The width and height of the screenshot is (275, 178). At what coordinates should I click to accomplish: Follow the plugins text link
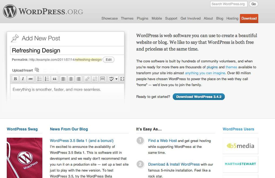coord(212,67)
